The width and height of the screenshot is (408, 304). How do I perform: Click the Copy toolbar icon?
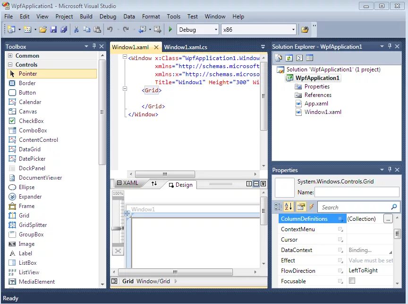[86, 29]
